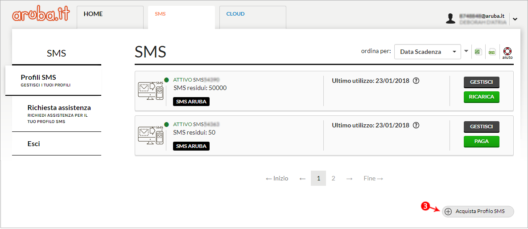Image resolution: width=528 pixels, height=229 pixels.
Task: Click the Acquista Profilo SMS label
Action: 480,212
